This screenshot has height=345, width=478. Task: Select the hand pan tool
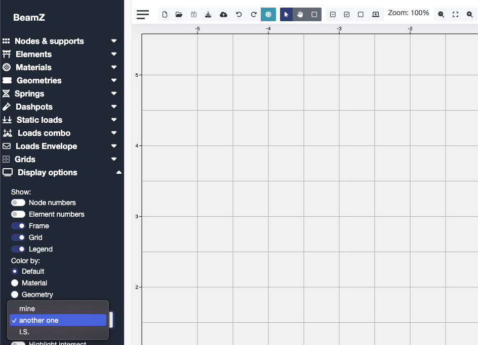coord(300,15)
